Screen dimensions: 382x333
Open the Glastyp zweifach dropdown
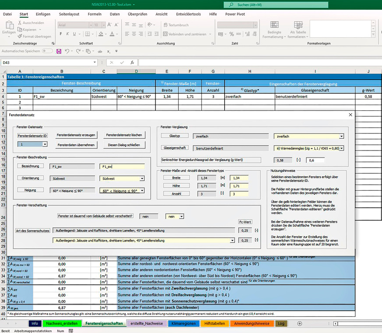point(341,137)
